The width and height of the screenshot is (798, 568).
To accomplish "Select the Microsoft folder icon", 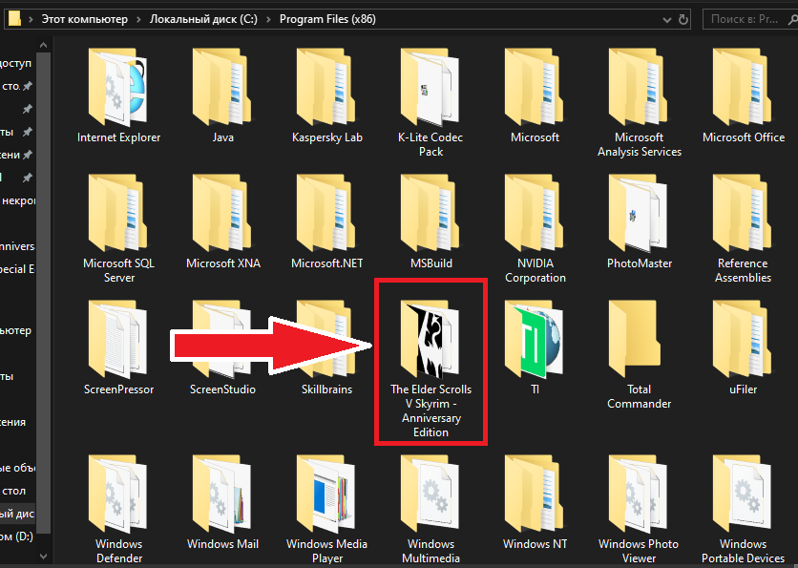I will pos(535,88).
